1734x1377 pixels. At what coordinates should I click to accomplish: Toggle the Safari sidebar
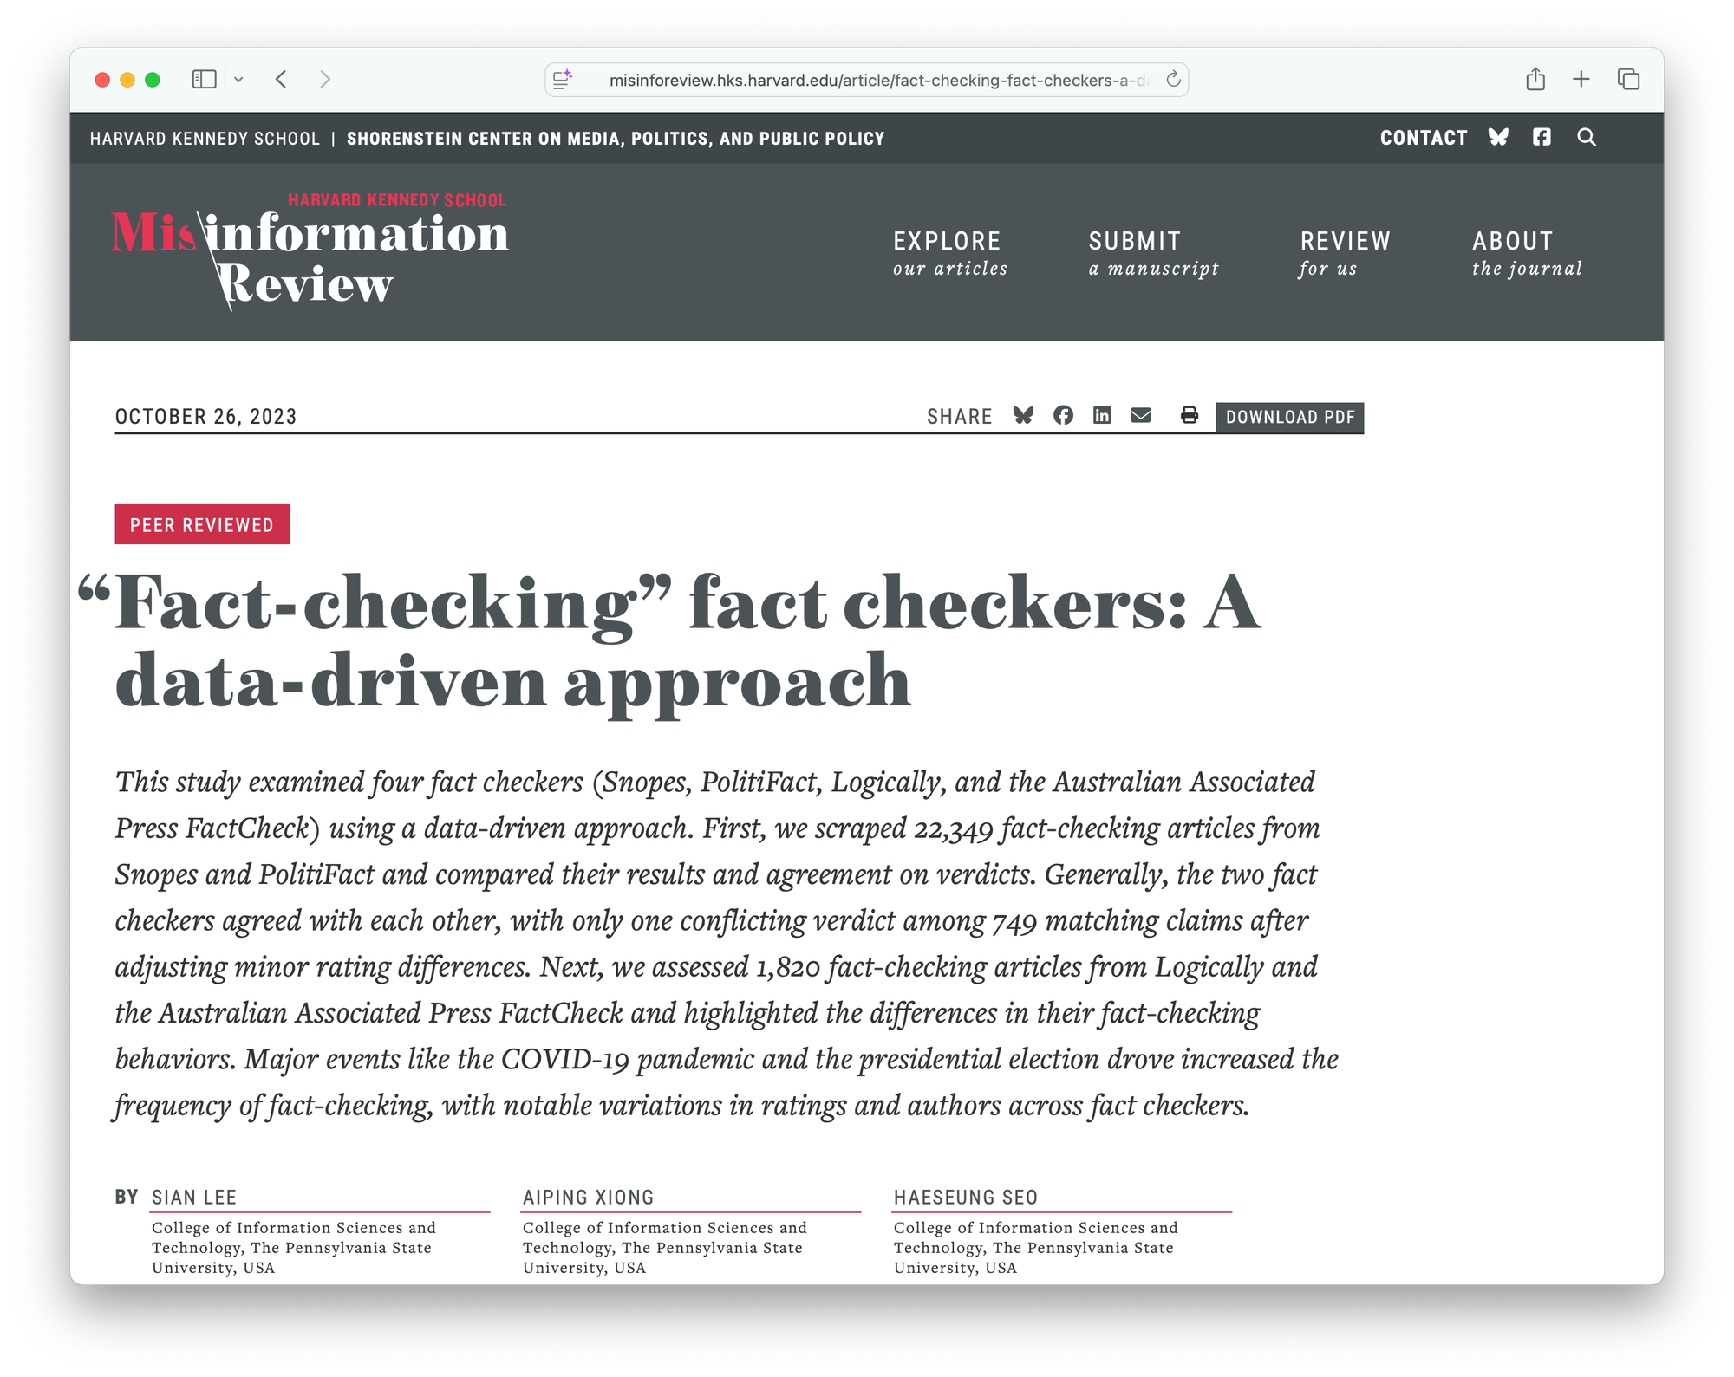pos(204,80)
